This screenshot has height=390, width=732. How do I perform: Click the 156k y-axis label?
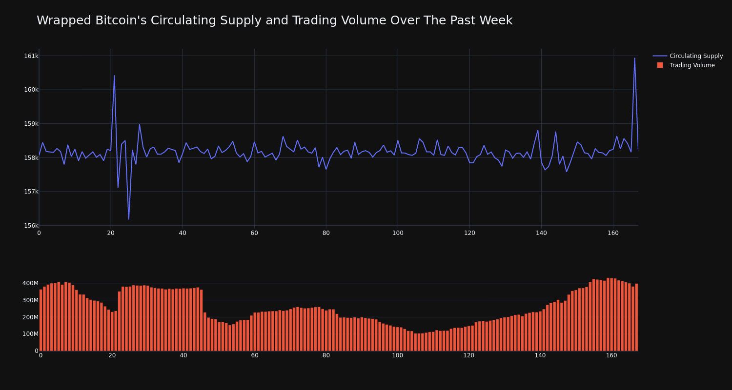(31, 226)
